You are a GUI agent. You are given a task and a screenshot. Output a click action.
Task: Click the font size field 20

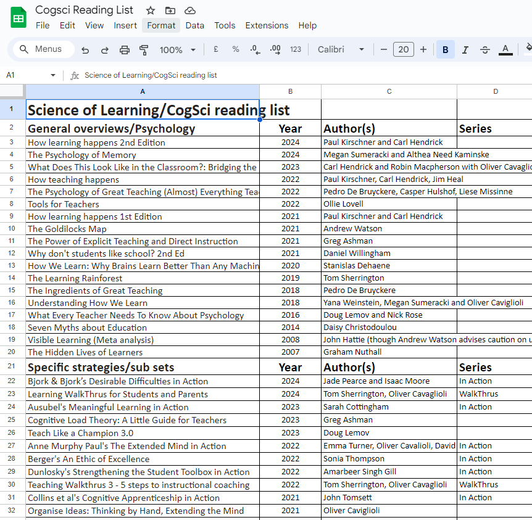point(404,49)
